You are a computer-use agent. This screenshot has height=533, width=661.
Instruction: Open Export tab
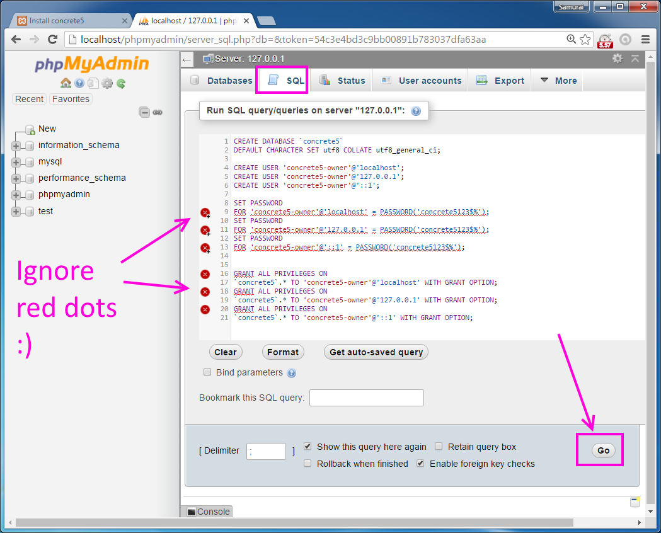point(500,81)
